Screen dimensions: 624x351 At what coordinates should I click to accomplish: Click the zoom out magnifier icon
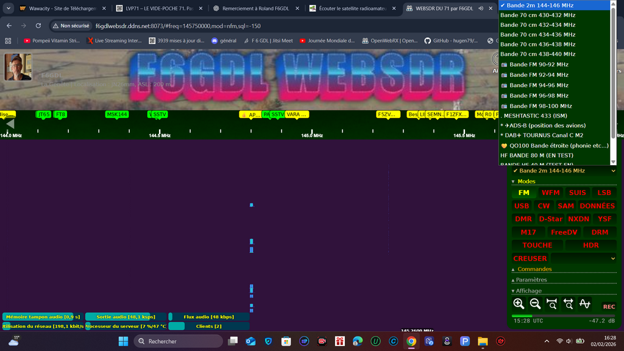pyautogui.click(x=535, y=304)
